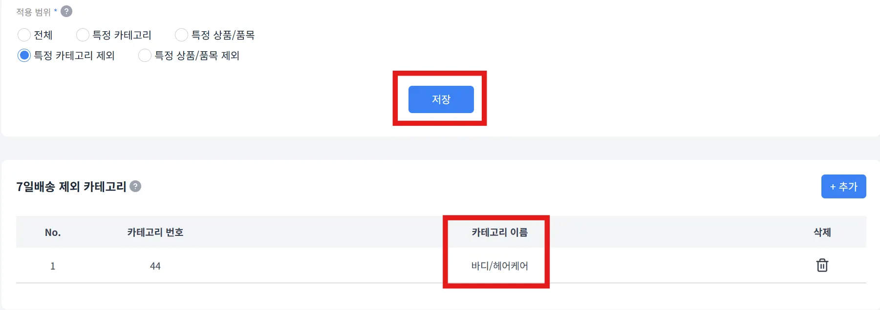The width and height of the screenshot is (880, 310).
Task: Select the 특정 카테고리 제외 radio button
Action: point(24,56)
